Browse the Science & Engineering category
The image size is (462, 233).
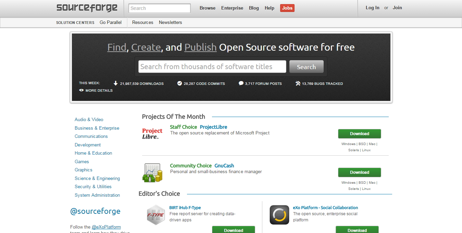click(97, 179)
